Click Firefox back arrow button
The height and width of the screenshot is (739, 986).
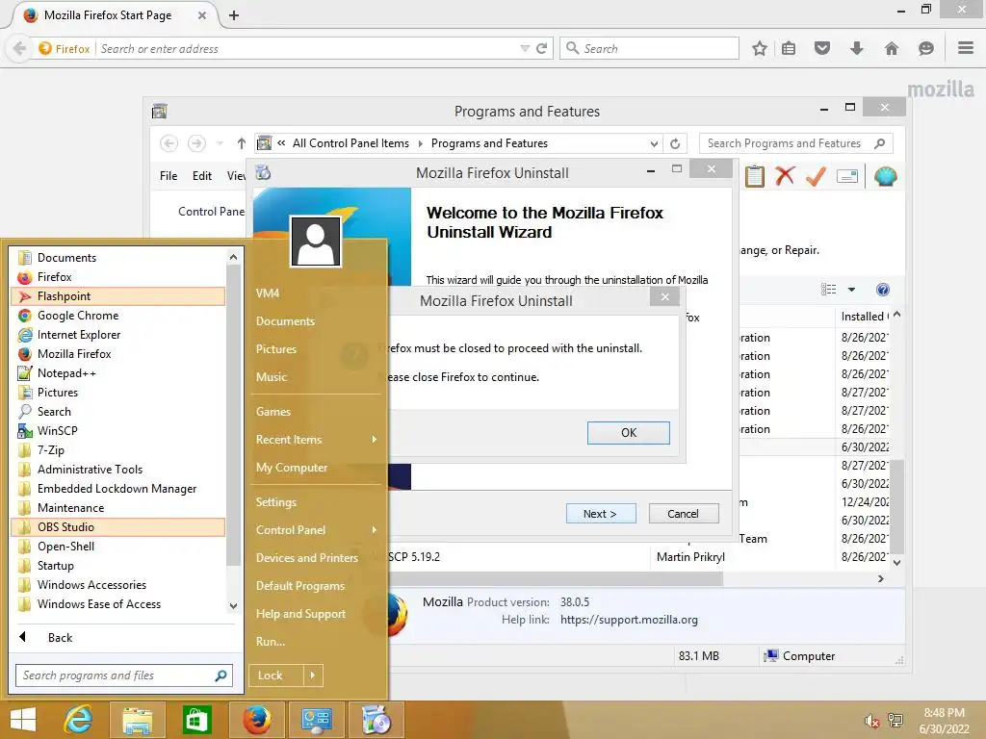pos(19,48)
